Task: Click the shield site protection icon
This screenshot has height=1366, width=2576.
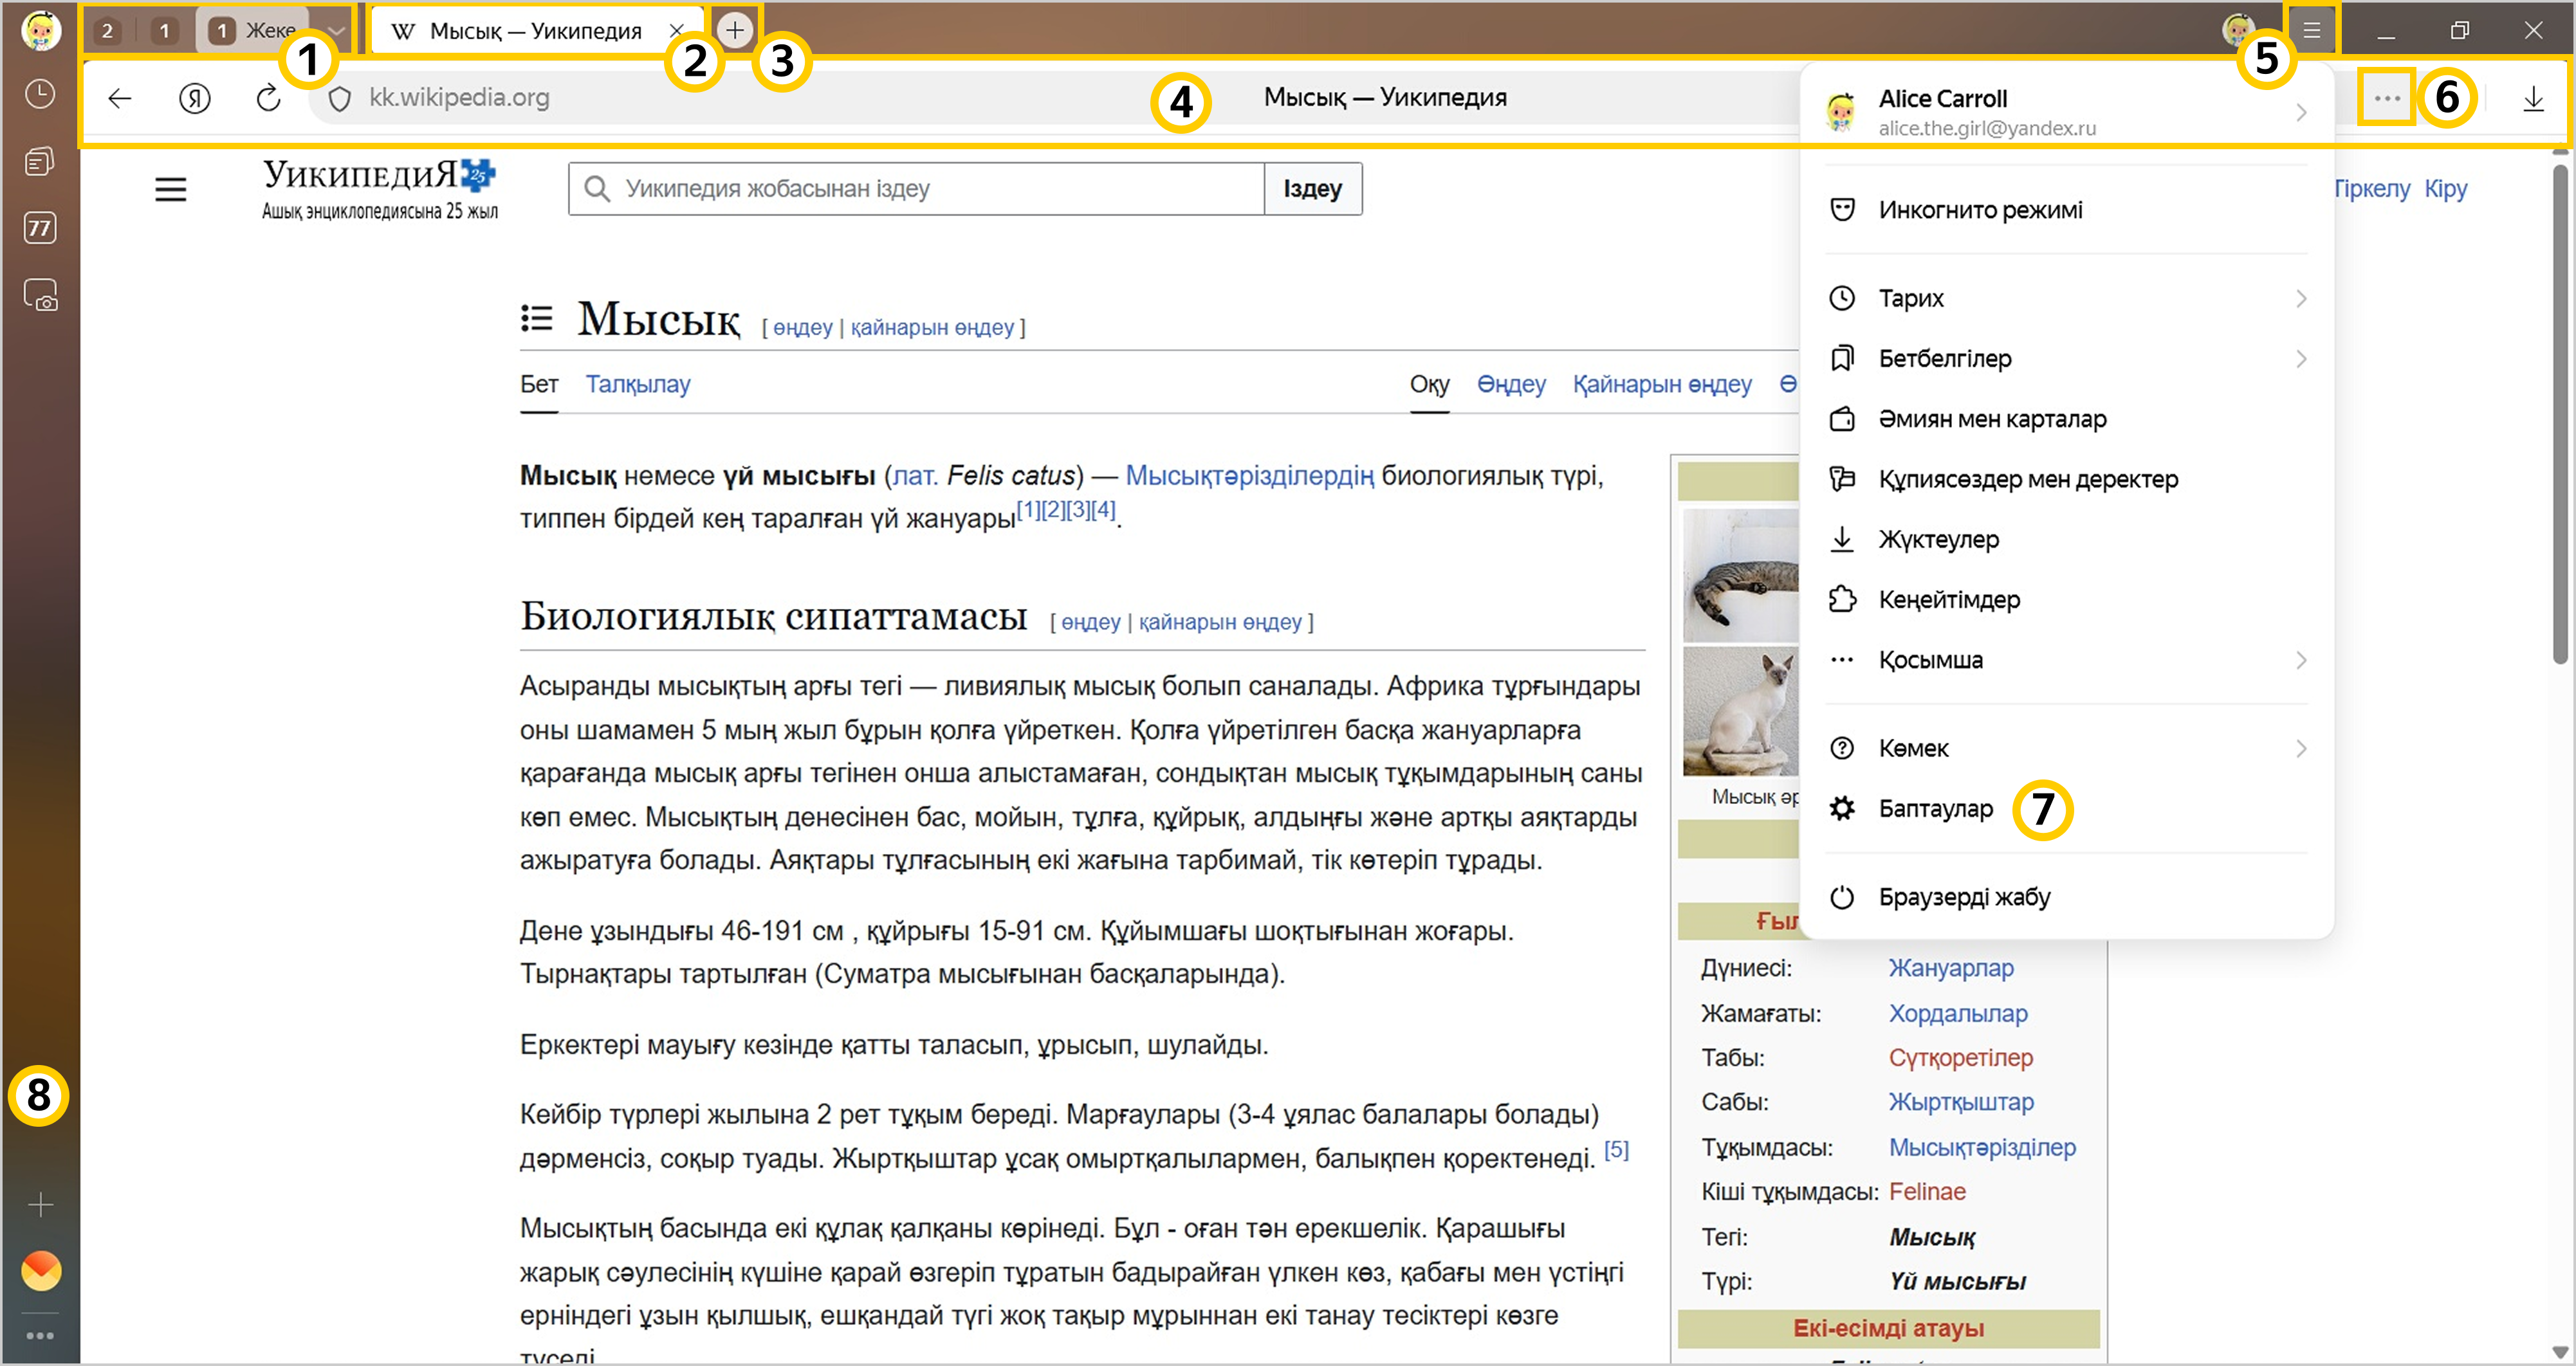Action: coord(340,98)
